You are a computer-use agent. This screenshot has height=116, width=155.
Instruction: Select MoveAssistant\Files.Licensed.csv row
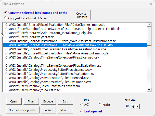[x=75, y=78]
